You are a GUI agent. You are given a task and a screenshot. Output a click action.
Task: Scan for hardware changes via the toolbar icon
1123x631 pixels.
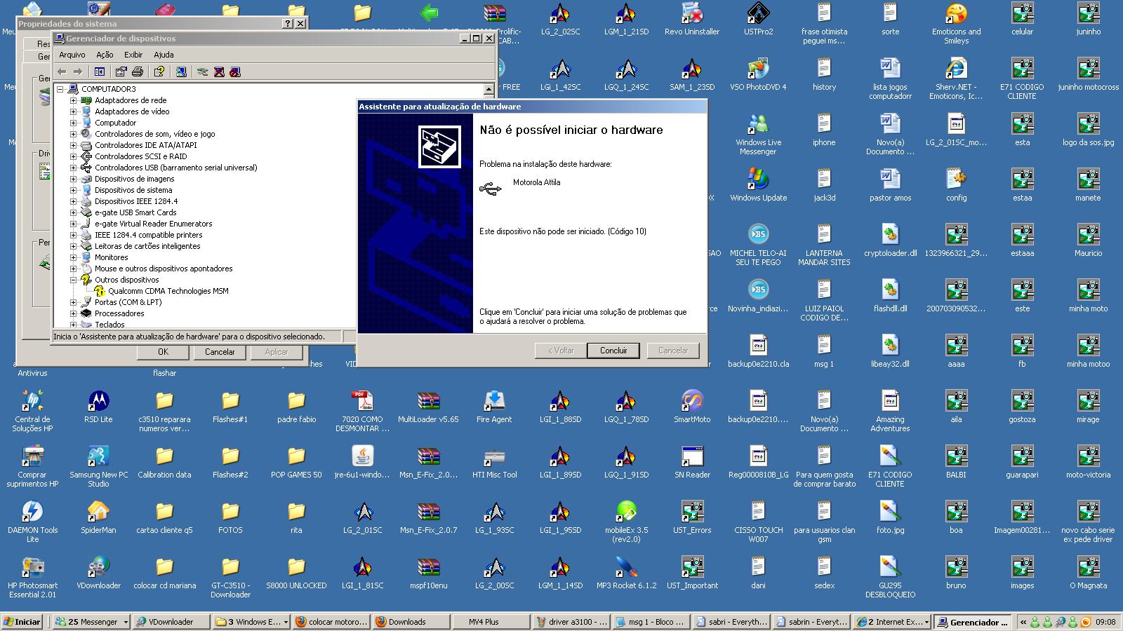(181, 72)
